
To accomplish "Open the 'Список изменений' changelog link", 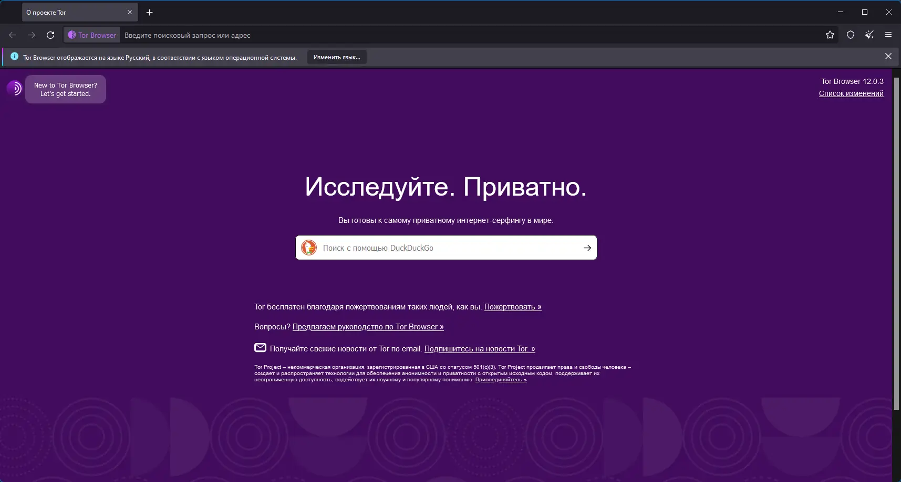I will 851,93.
